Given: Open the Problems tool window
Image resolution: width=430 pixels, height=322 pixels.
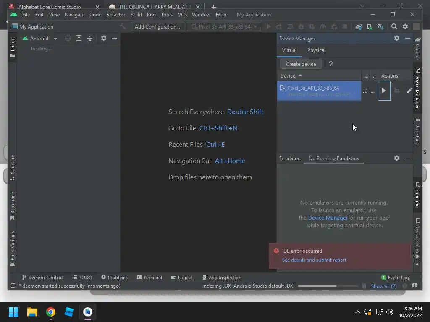Looking at the screenshot, I should (114, 278).
